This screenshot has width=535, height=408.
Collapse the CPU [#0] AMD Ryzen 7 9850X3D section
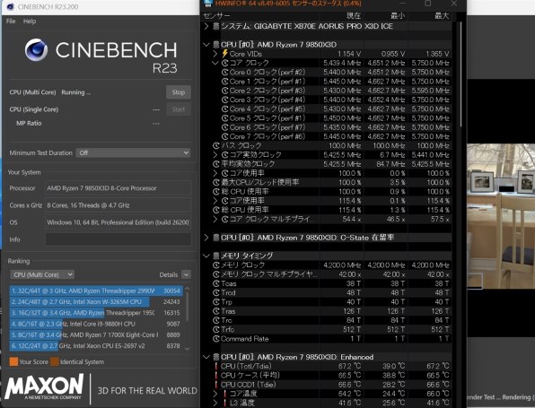point(206,45)
